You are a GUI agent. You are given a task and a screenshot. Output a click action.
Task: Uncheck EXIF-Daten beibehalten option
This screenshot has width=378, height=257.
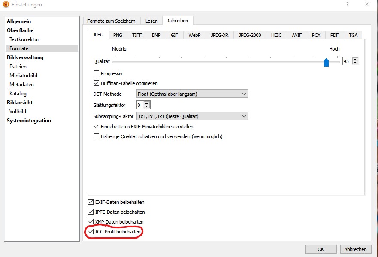(91, 202)
